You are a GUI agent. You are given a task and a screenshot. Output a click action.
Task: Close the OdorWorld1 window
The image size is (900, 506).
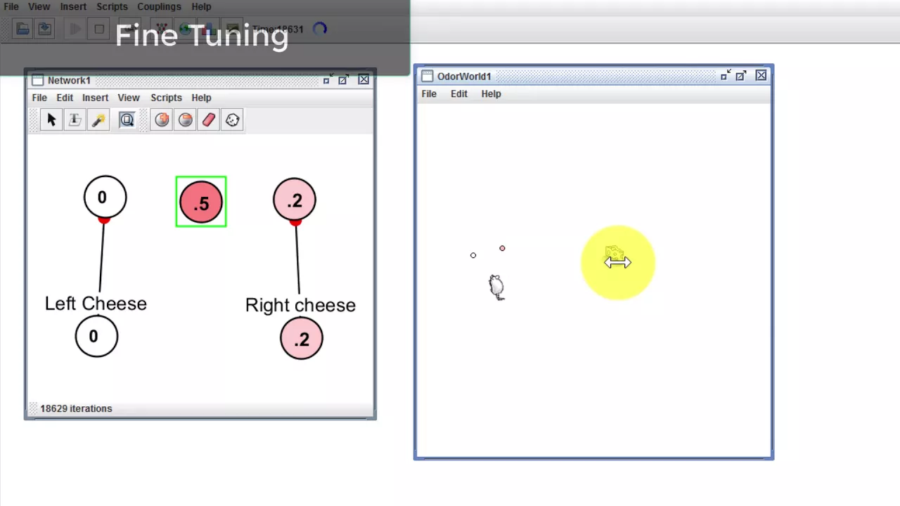pyautogui.click(x=761, y=75)
